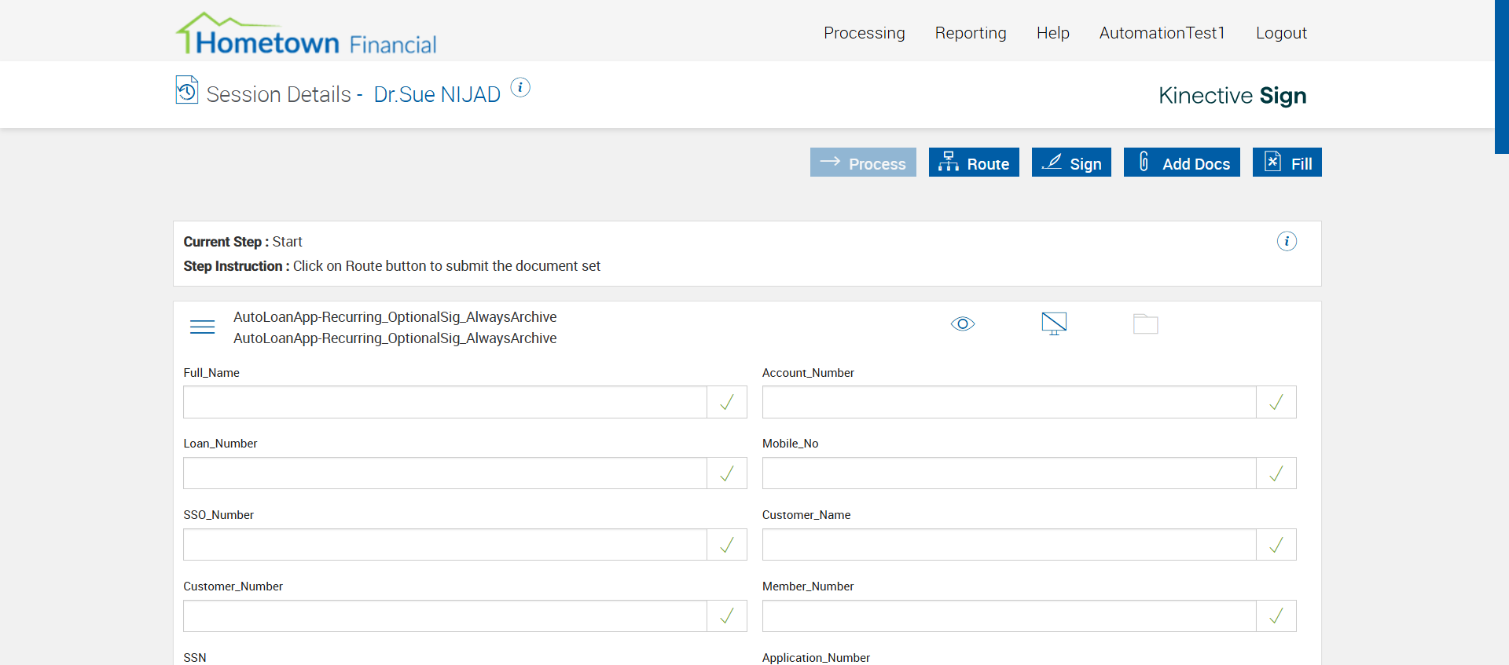The height and width of the screenshot is (665, 1509).
Task: Click the Session Details history icon
Action: coord(186,90)
